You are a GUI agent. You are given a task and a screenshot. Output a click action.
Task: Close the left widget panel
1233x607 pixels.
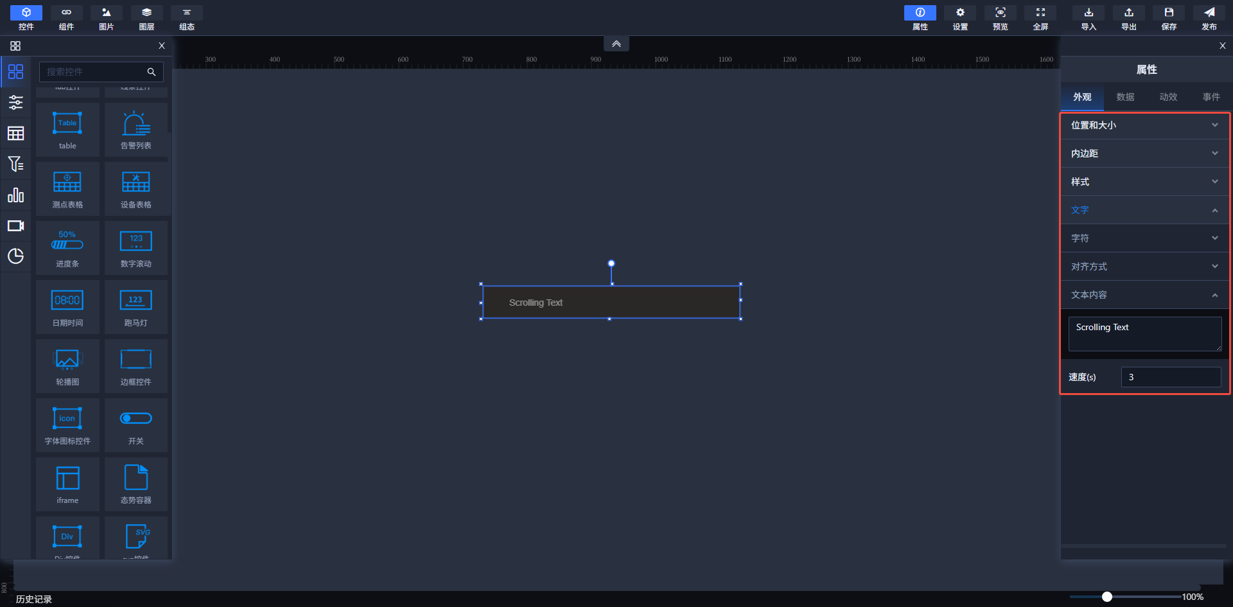point(162,46)
